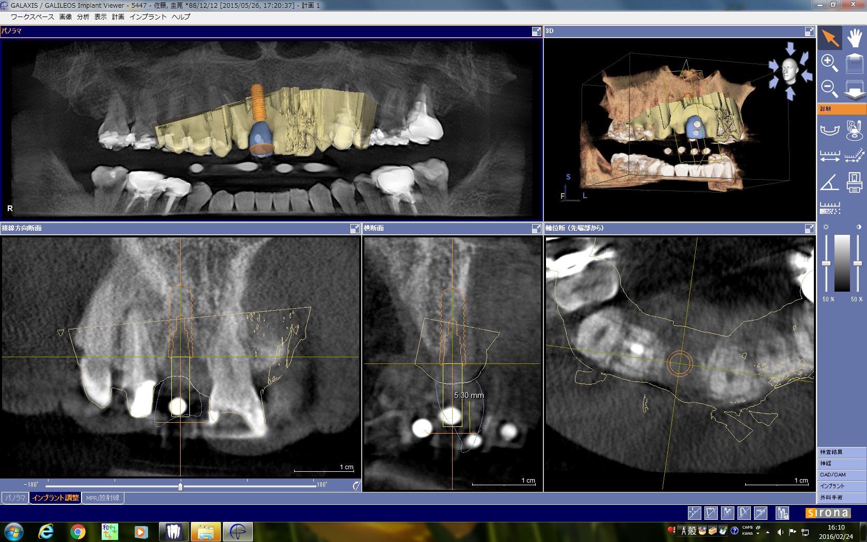Select the angle measurement tool
This screenshot has width=867, height=542.
pyautogui.click(x=830, y=182)
